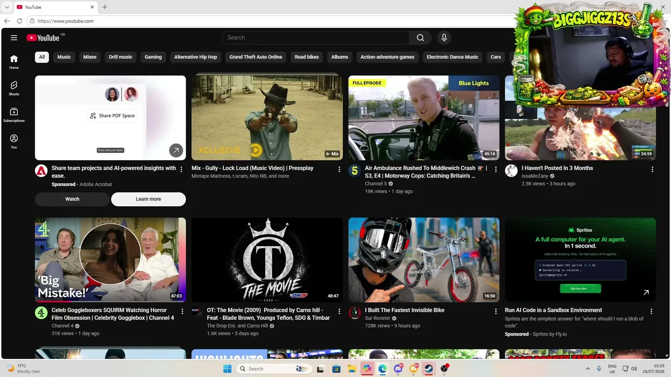This screenshot has width=671, height=377.
Task: Open the browser tab list dropdown
Action: 7,7
